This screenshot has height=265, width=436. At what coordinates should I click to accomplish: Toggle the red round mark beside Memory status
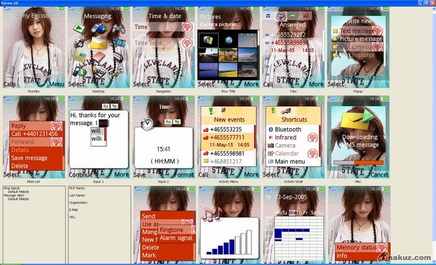[x=381, y=248]
